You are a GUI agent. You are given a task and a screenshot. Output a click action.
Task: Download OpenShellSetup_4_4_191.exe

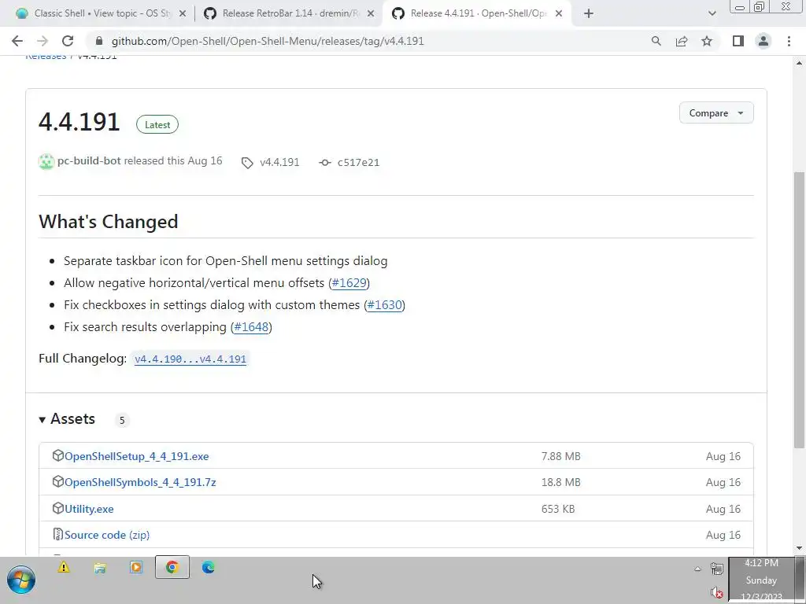[137, 456]
